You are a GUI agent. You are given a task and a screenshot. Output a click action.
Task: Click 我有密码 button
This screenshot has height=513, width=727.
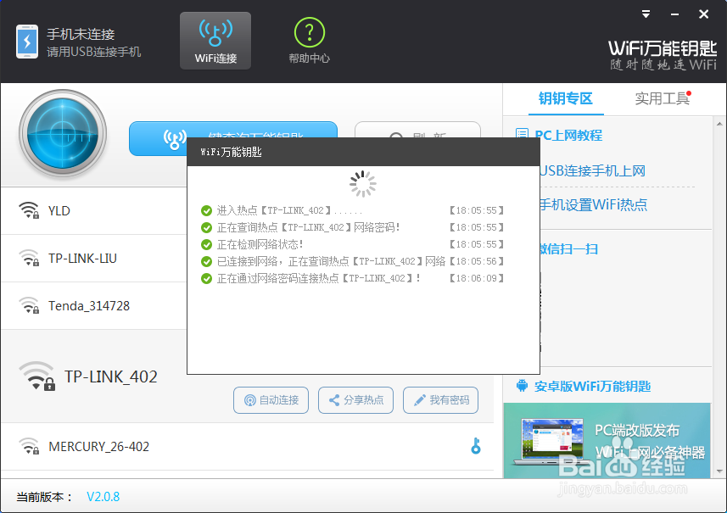(x=440, y=400)
